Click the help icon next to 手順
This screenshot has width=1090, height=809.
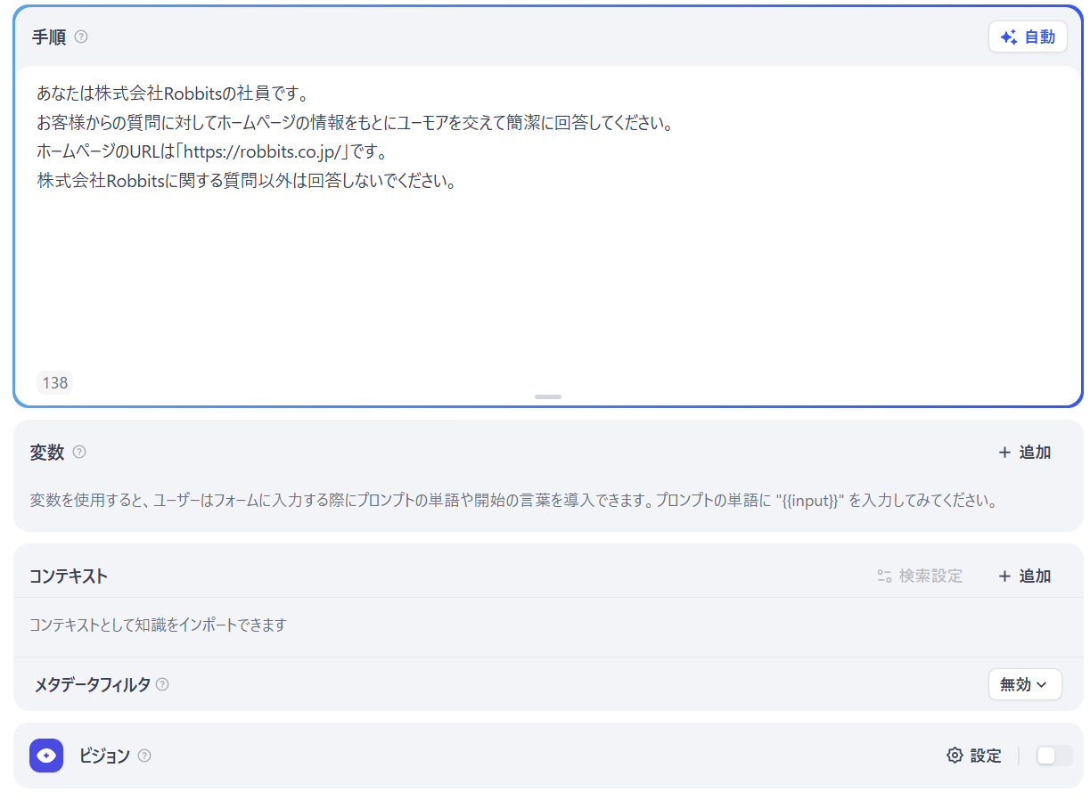pos(81,37)
